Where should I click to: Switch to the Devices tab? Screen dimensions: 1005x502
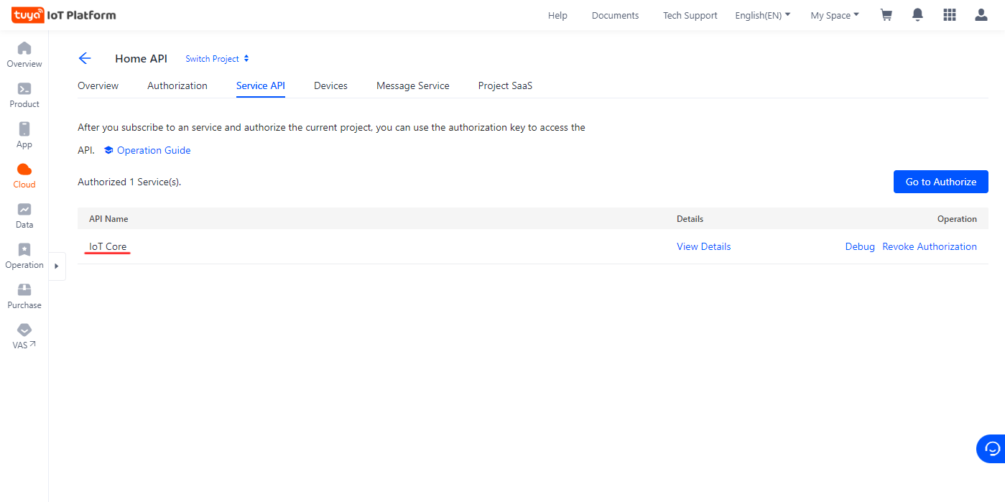click(x=330, y=85)
